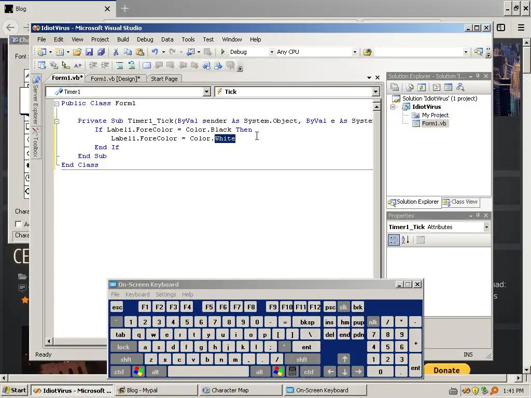
Task: Click View Code icon in Solution Explorer
Action: coord(437,87)
